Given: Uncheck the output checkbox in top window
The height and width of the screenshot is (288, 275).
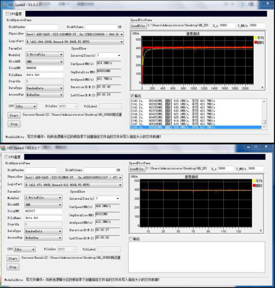Looking at the screenshot, I should (x=132, y=95).
